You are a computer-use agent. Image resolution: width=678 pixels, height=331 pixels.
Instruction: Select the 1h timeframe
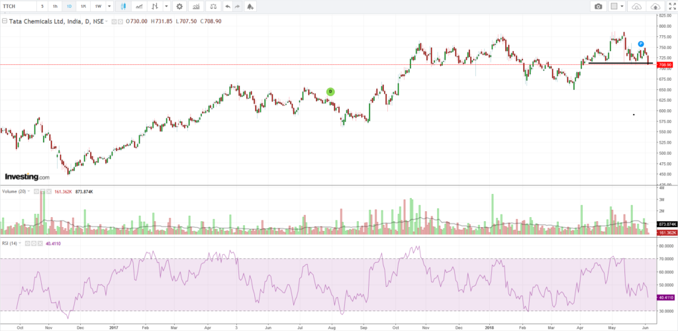tap(55, 7)
